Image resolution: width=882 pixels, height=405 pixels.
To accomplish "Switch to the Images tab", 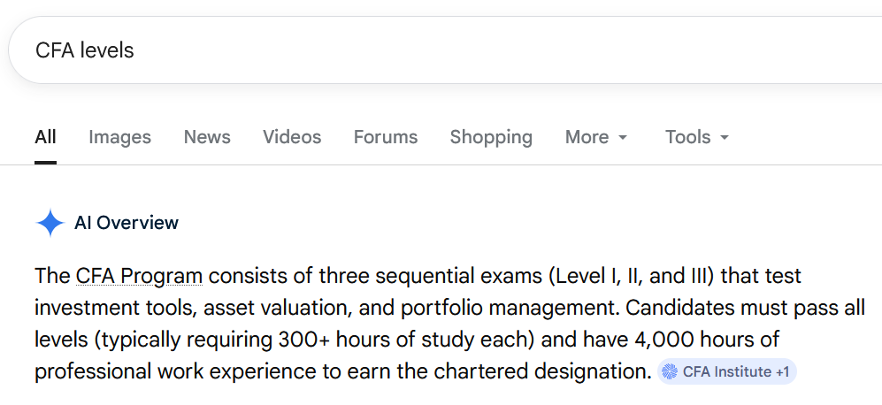I will click(x=119, y=137).
